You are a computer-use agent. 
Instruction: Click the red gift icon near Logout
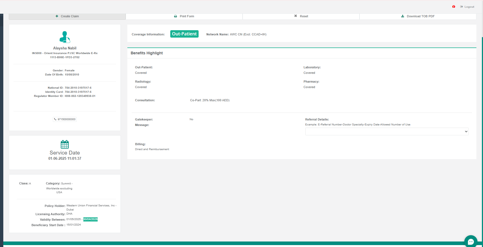pyautogui.click(x=454, y=7)
